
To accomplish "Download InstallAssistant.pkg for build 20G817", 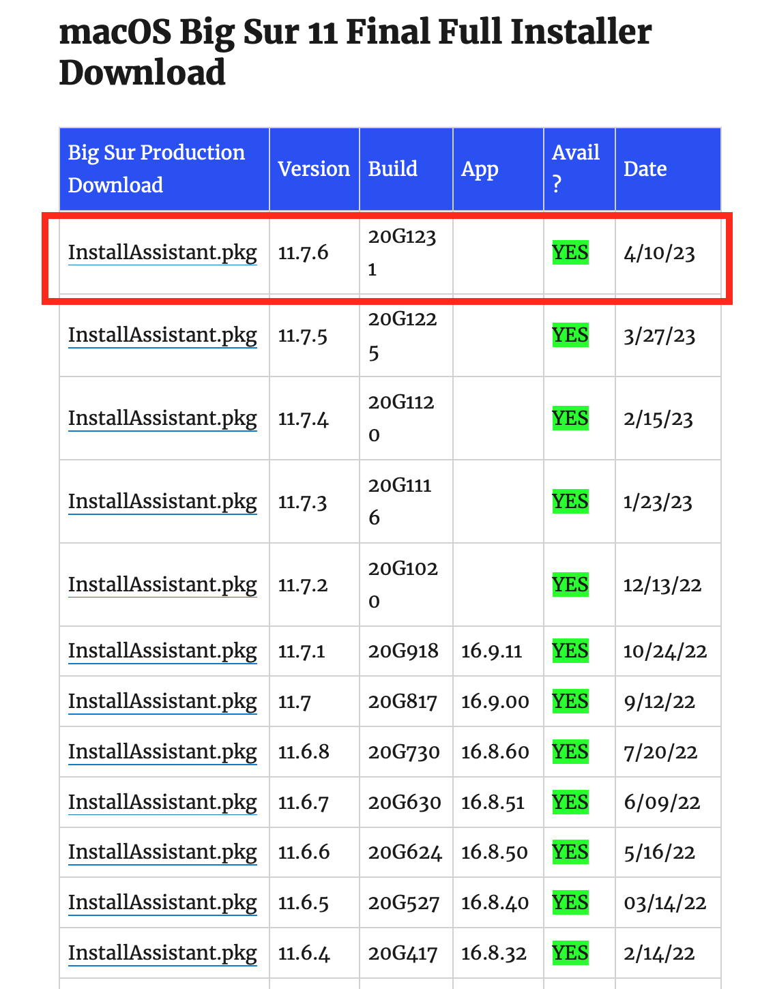I will 162,702.
